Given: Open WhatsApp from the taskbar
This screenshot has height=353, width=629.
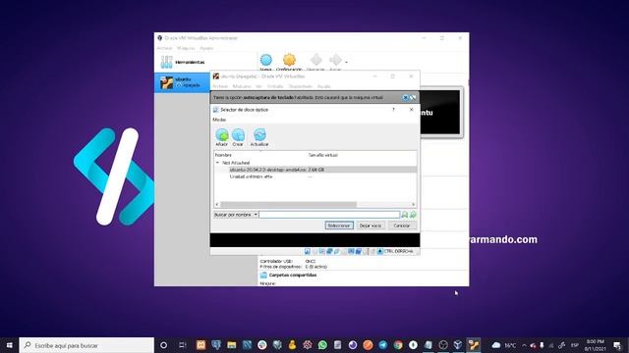Looking at the screenshot, I should coord(322,345).
